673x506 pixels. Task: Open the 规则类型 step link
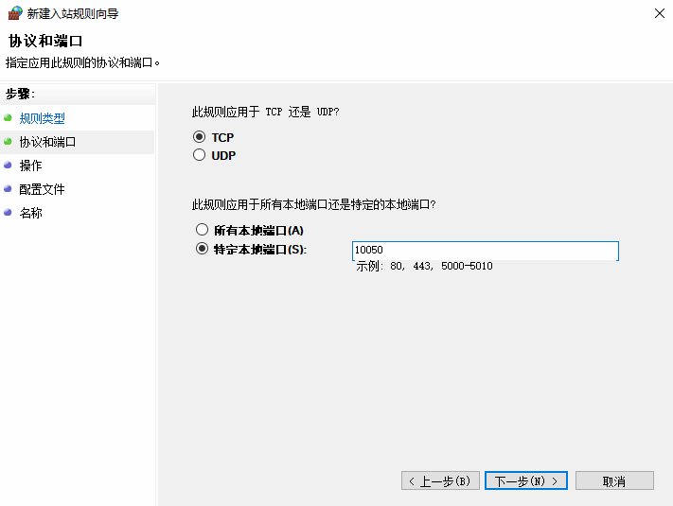pyautogui.click(x=42, y=118)
